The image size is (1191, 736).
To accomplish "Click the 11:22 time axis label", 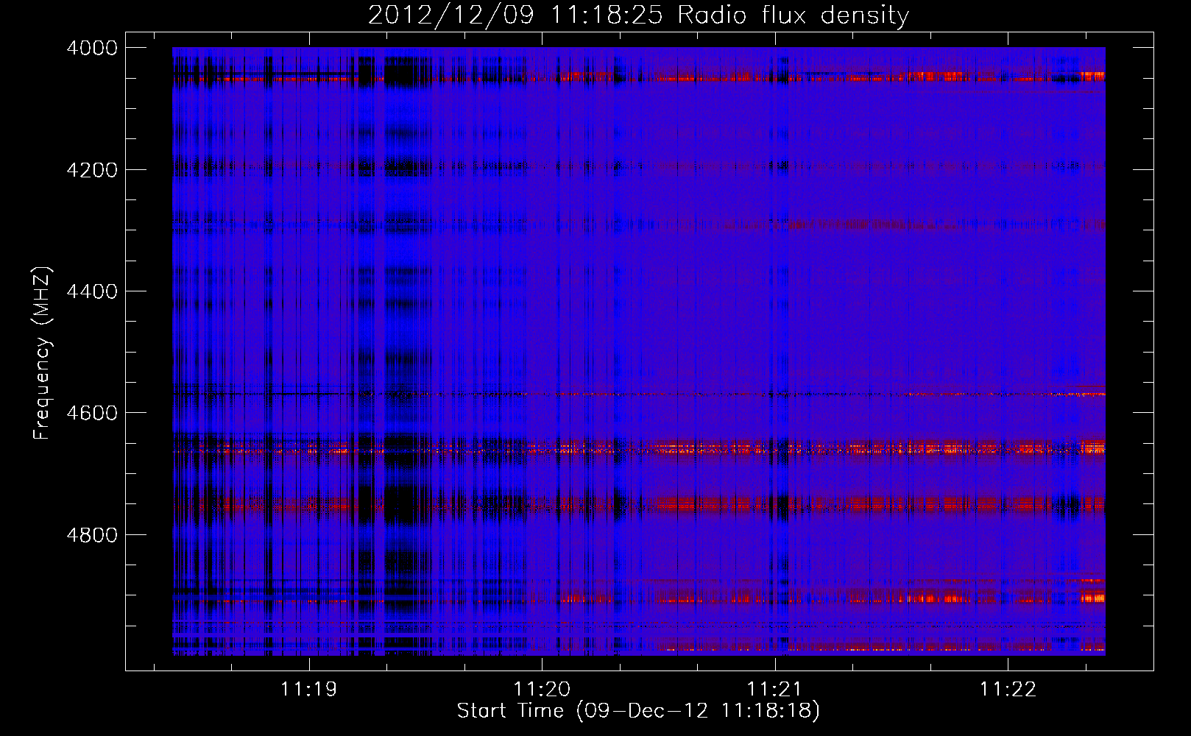I will coord(1008,690).
